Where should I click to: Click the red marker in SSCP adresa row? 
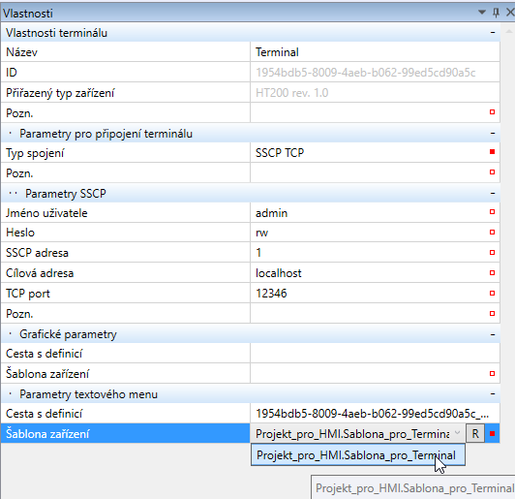point(492,253)
